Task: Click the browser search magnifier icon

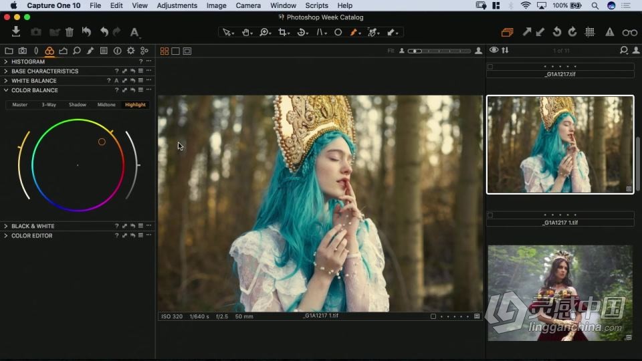Action: coord(623,50)
